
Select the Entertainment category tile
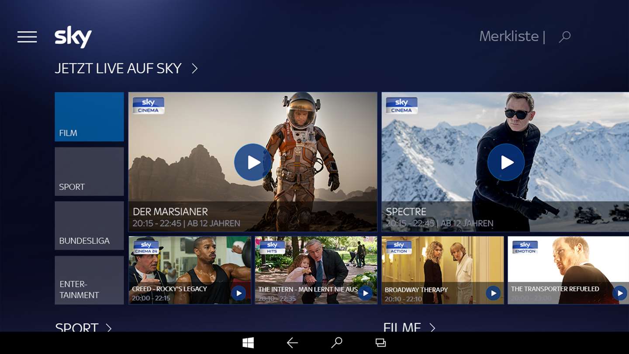coord(89,280)
